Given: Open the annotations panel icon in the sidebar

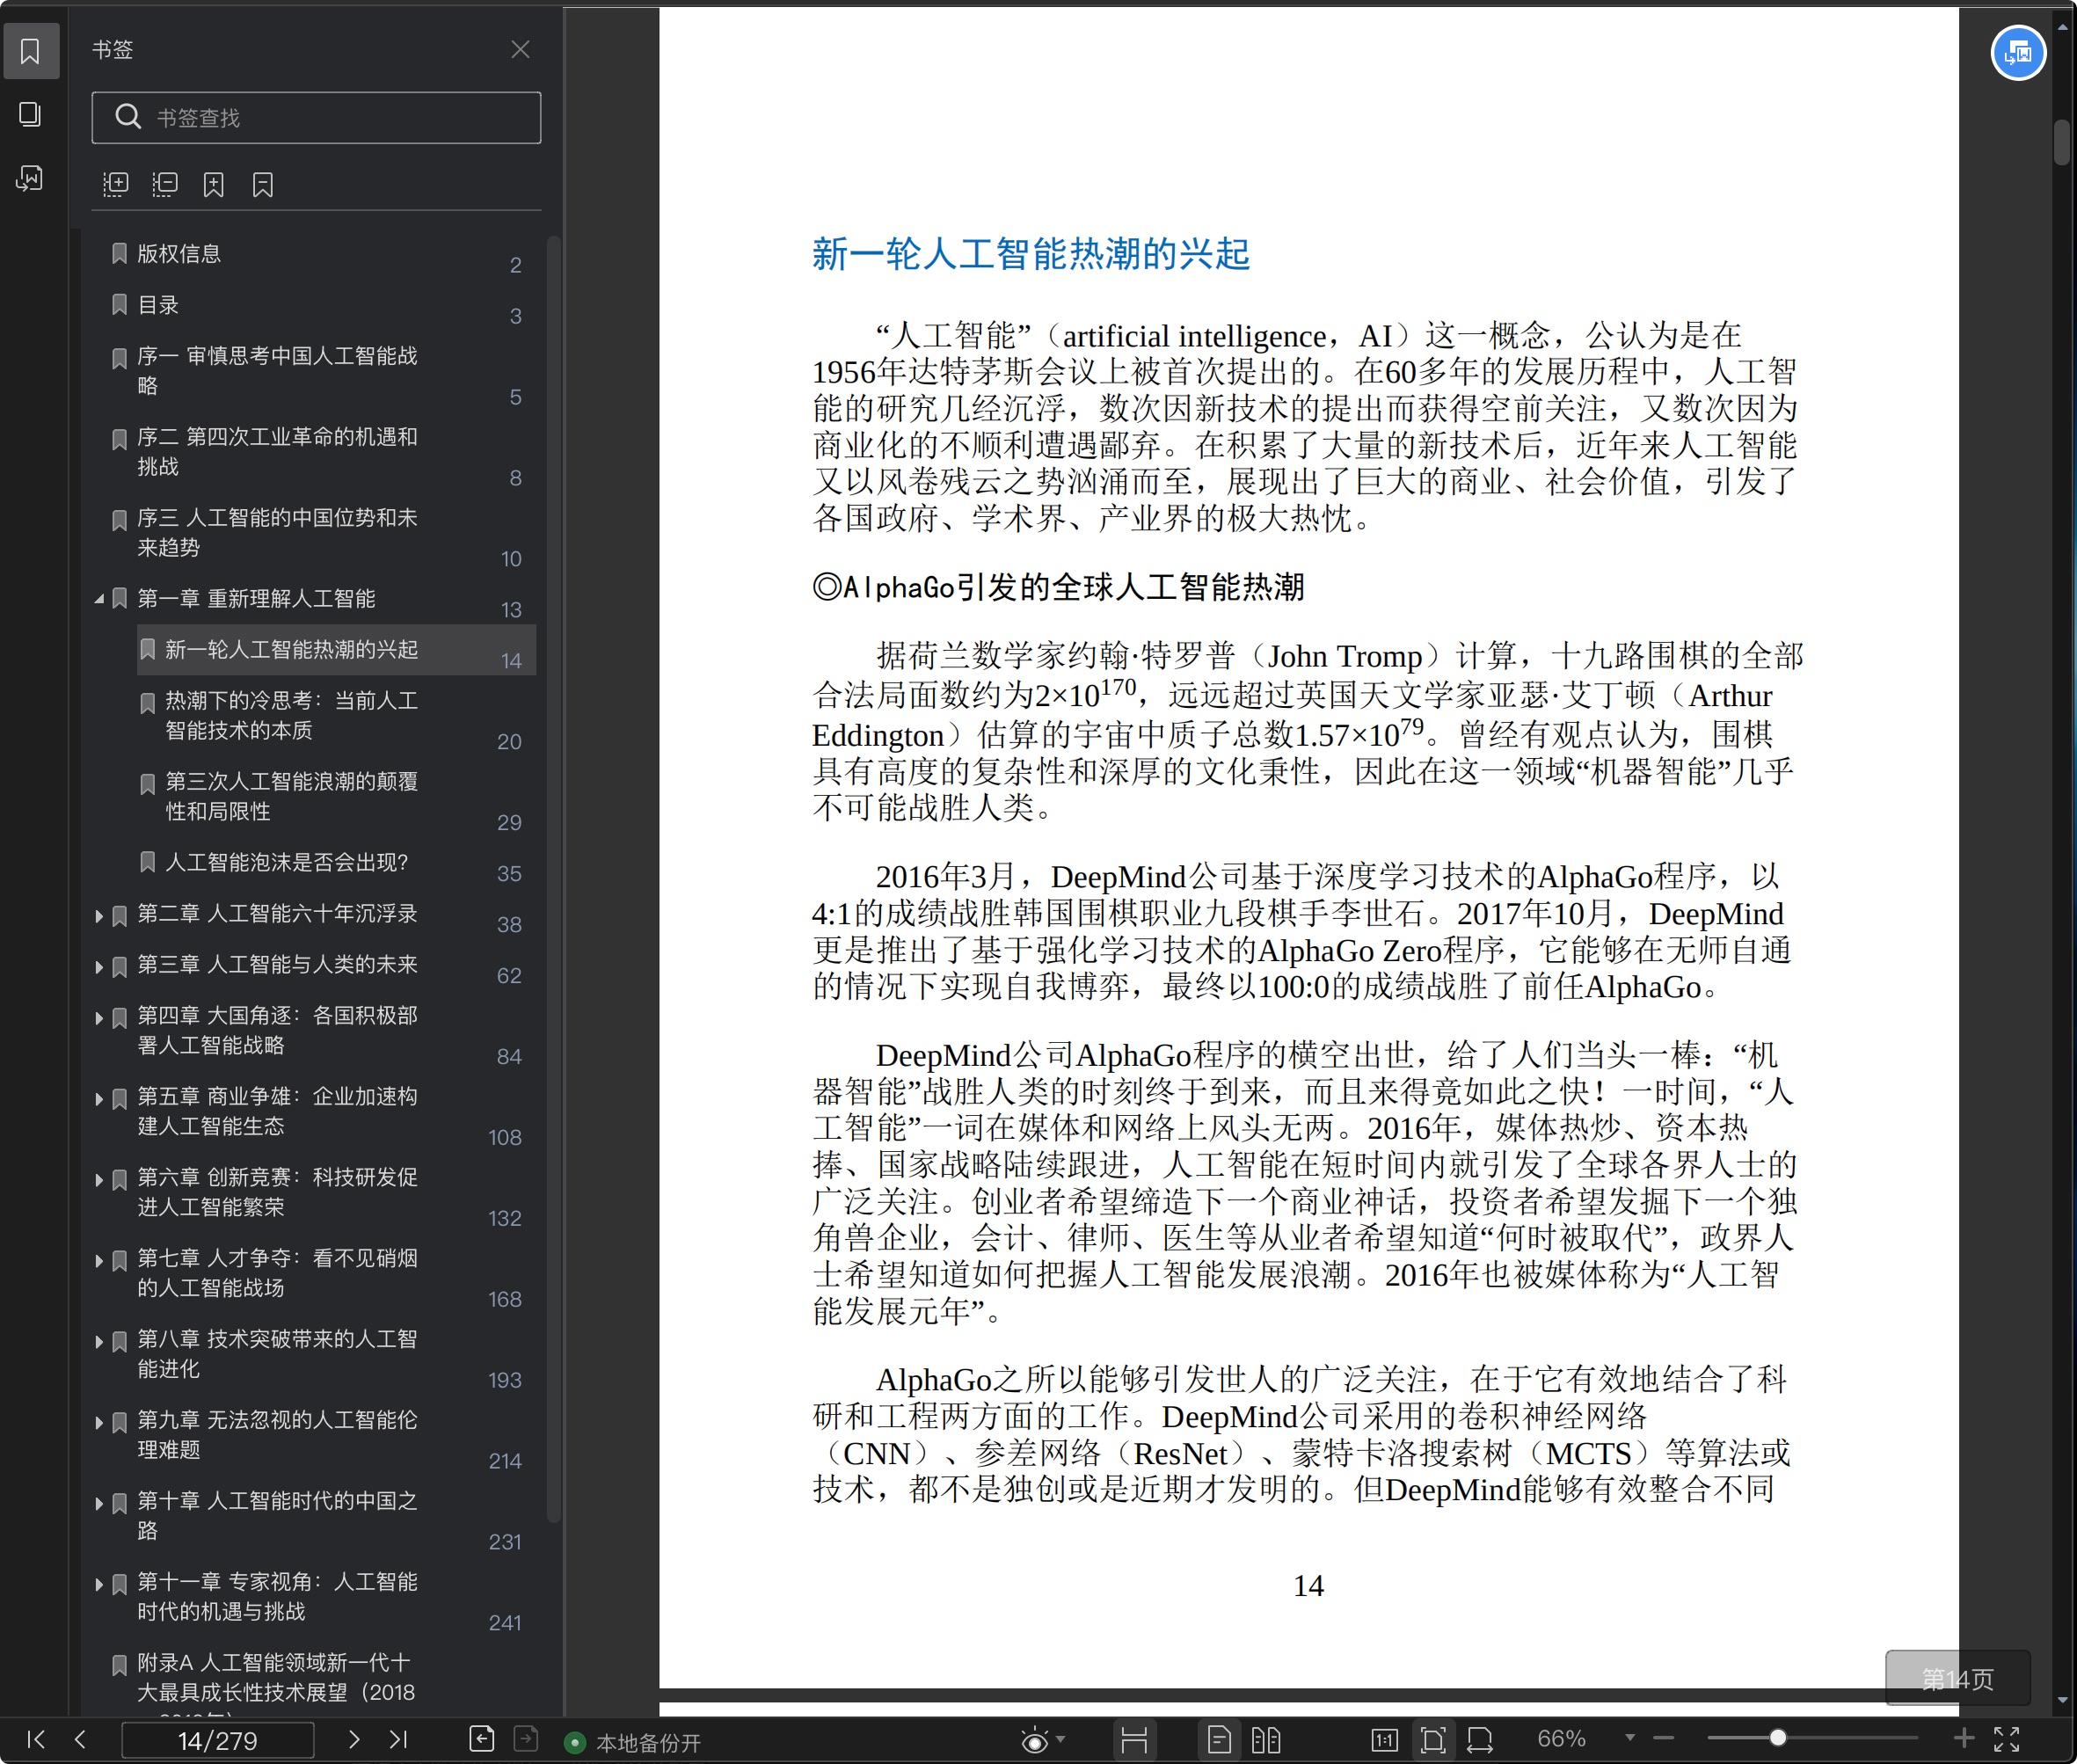Looking at the screenshot, I should click(x=30, y=178).
